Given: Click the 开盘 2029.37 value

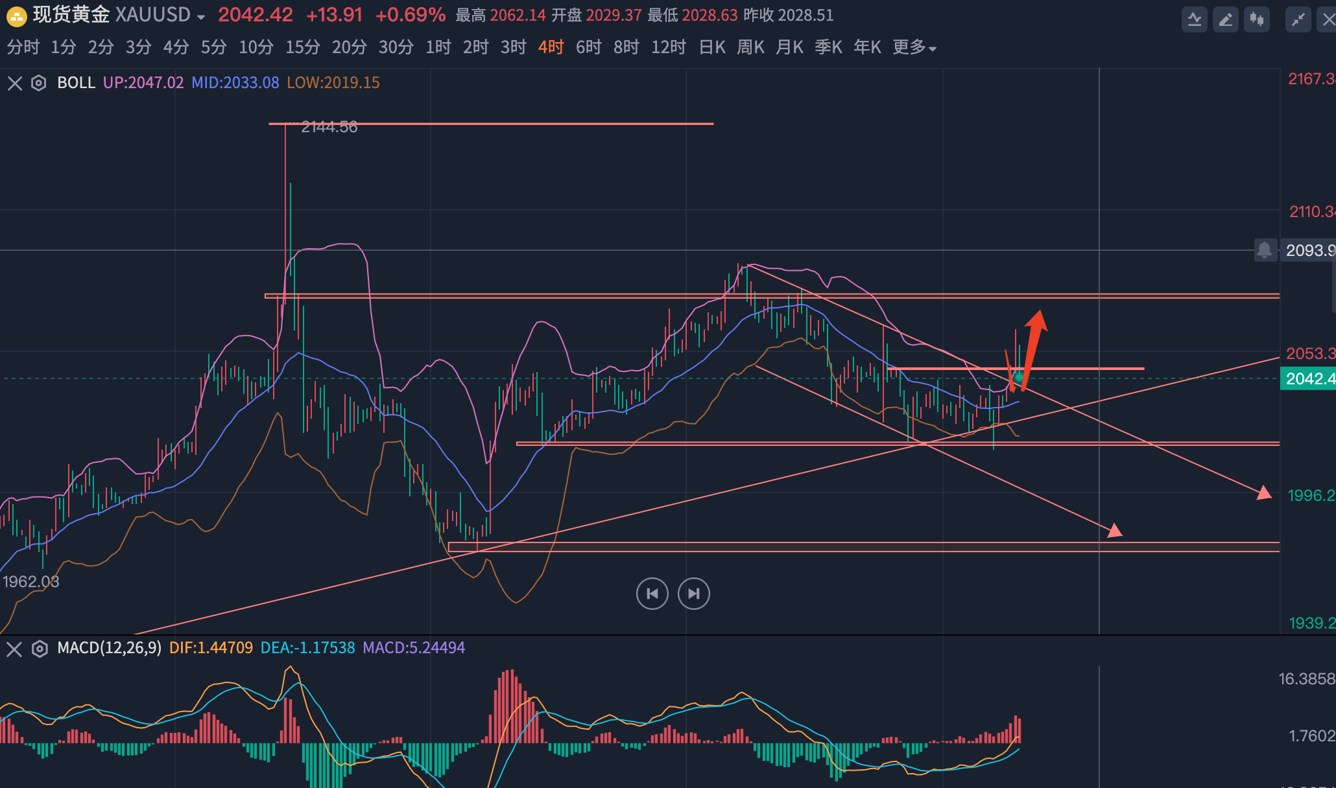Looking at the screenshot, I should (x=597, y=15).
